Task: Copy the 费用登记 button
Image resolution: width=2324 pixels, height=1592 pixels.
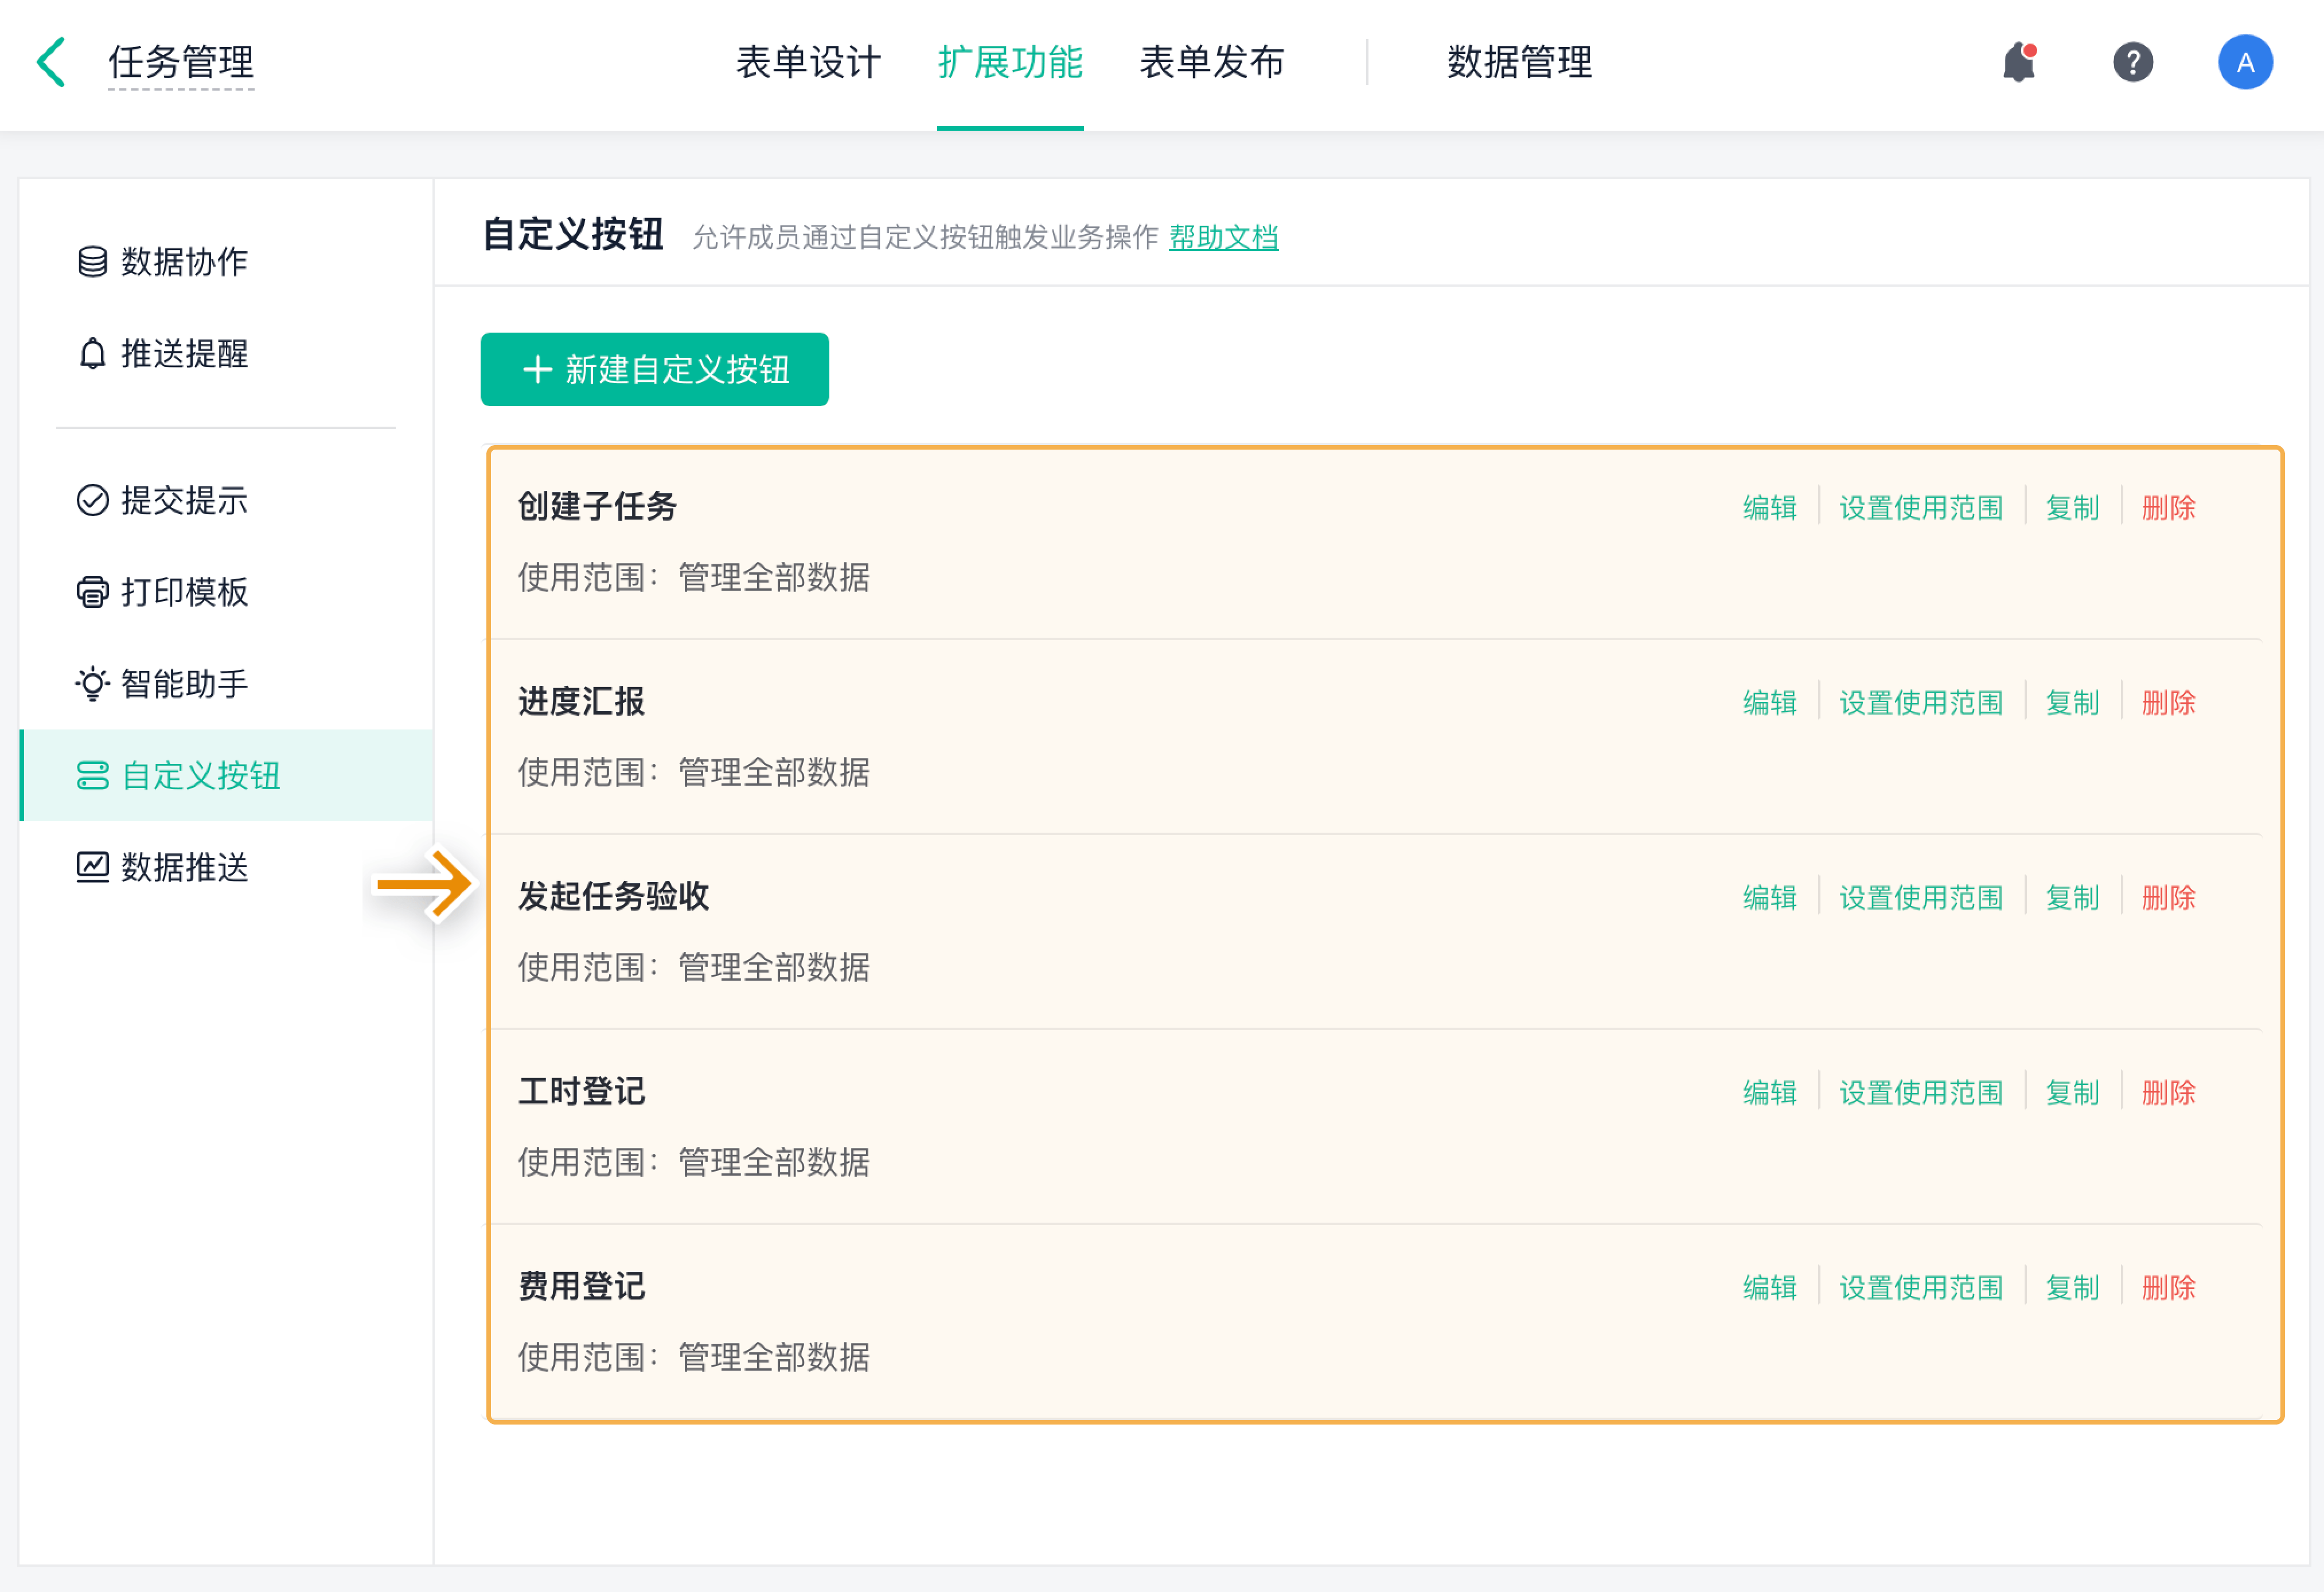Action: (2072, 1288)
